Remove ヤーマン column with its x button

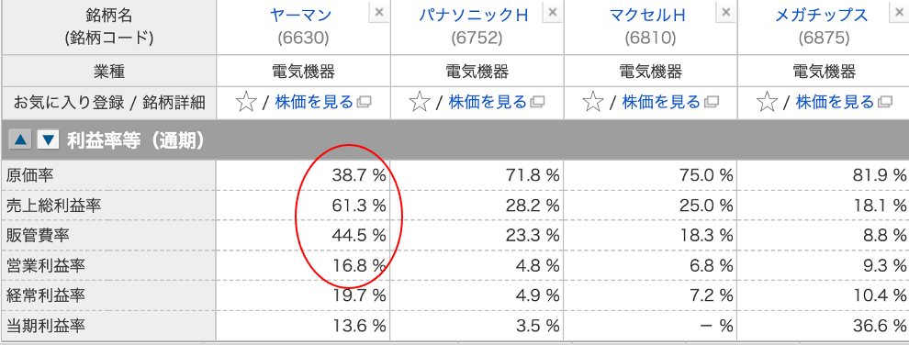(378, 12)
